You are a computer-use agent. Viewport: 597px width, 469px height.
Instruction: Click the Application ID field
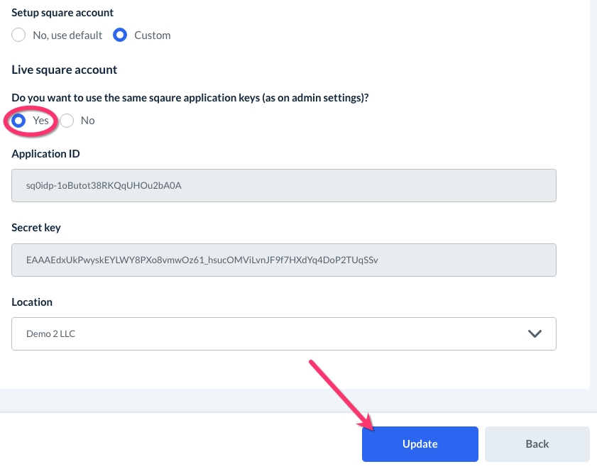click(x=283, y=186)
